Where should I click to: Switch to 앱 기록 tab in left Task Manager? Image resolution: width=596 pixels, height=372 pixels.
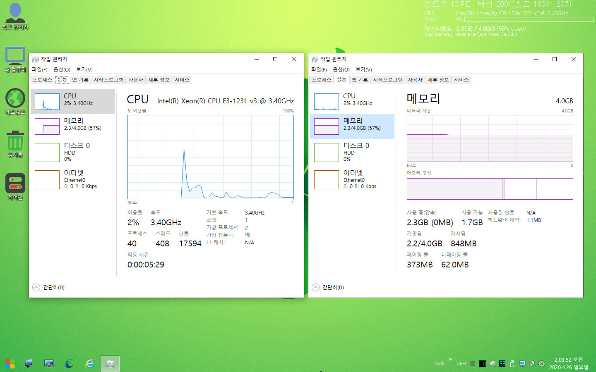80,80
